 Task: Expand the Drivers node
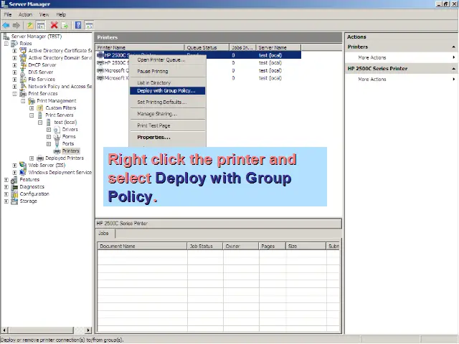pos(49,130)
